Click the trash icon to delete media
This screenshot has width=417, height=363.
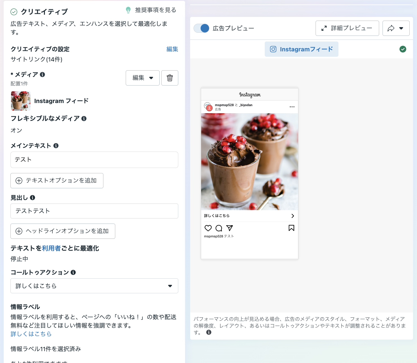[170, 78]
